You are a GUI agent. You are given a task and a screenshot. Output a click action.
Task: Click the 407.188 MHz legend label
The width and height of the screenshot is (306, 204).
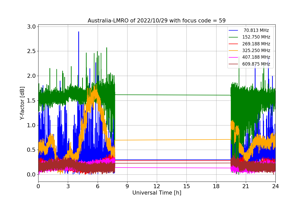256,57
